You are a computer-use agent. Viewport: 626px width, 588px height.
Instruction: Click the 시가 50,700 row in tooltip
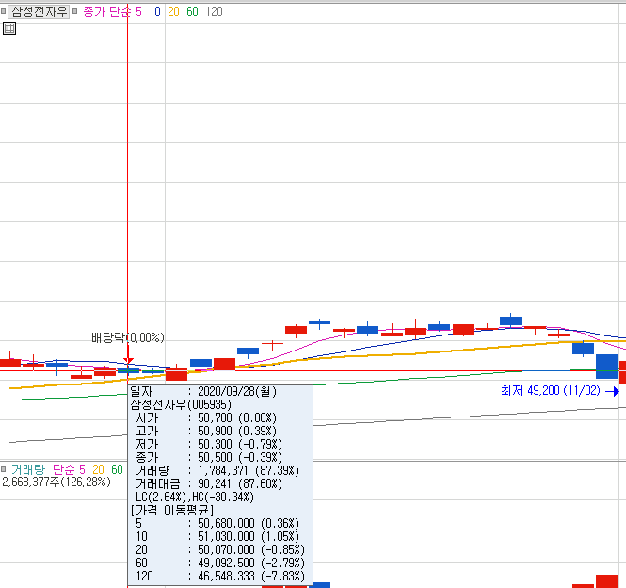pos(206,417)
